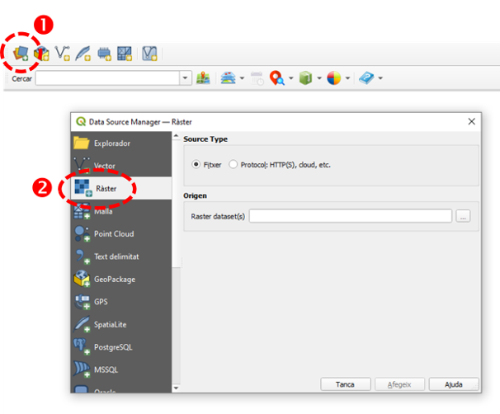Click New Temporary Scratch Layer chip icon

(104, 54)
